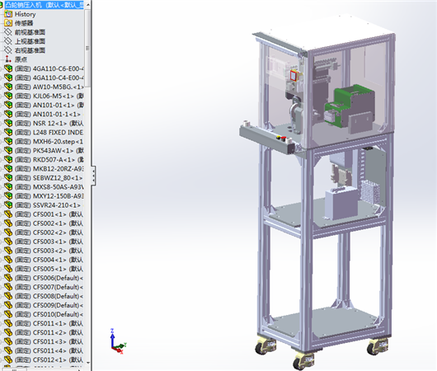Select the 右视基准面 plane icon
This screenshot has height=371, width=437.
[8, 50]
